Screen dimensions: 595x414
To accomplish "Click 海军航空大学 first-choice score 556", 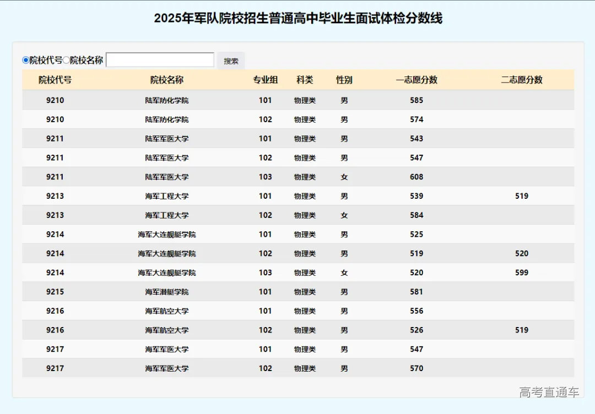I will click(416, 311).
